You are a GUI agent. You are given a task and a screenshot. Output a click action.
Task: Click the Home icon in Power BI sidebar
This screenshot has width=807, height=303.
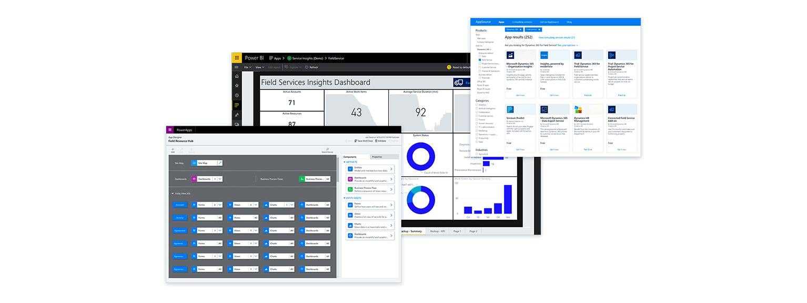[237, 76]
